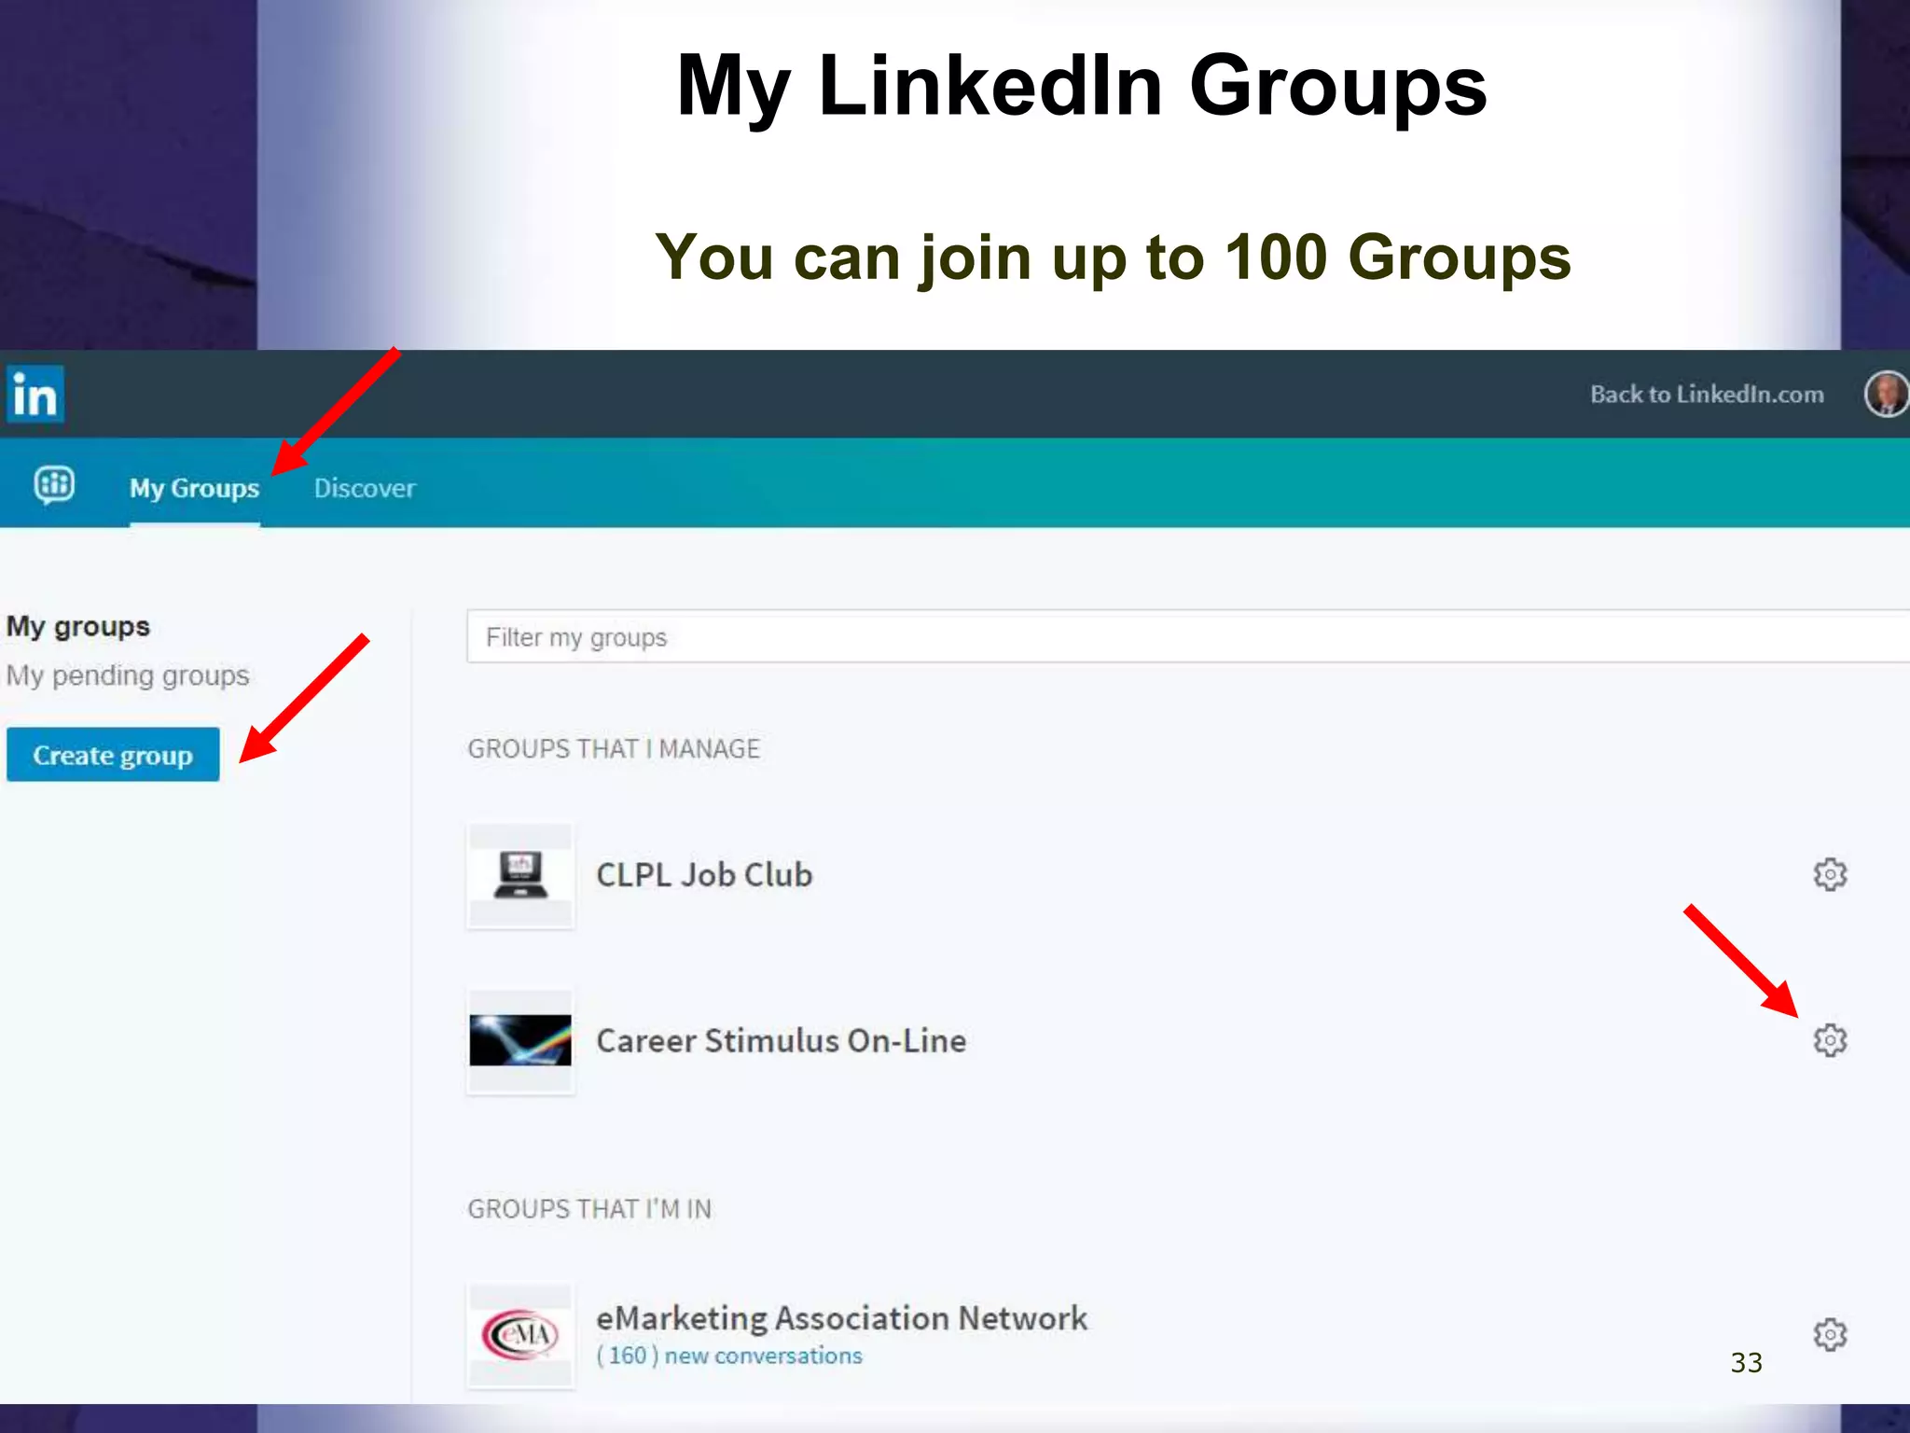
Task: Open eMarketing Association Network logo thumbnail
Action: (520, 1335)
